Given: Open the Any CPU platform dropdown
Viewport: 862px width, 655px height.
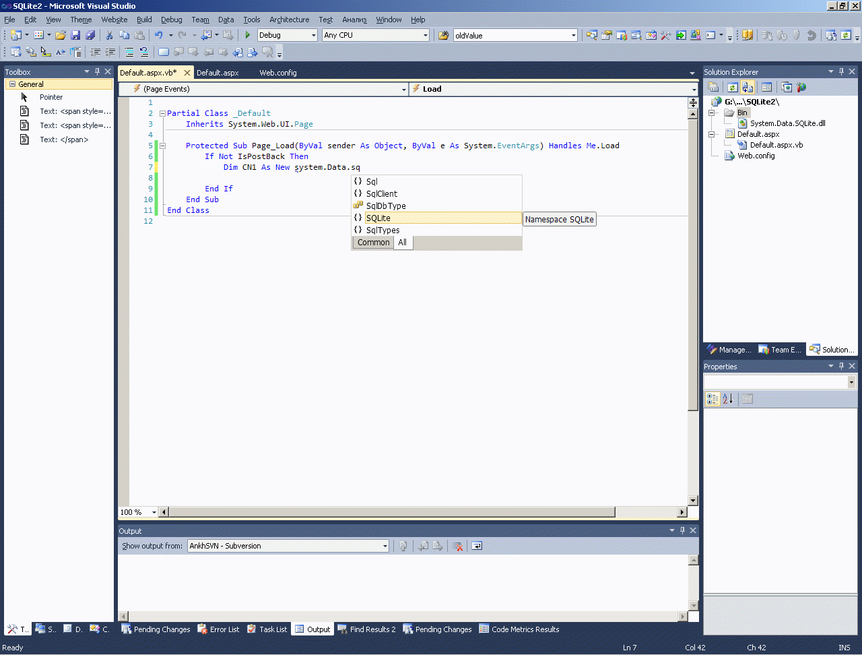Looking at the screenshot, I should (425, 35).
